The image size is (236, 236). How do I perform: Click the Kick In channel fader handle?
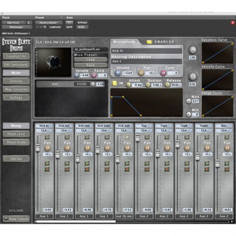pyautogui.click(x=38, y=148)
